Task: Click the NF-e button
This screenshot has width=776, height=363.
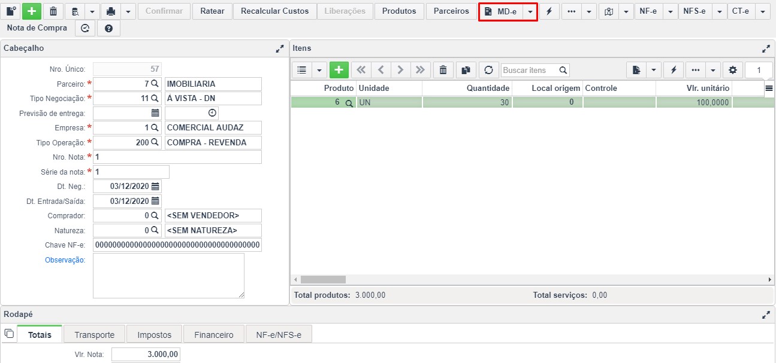Action: (648, 11)
